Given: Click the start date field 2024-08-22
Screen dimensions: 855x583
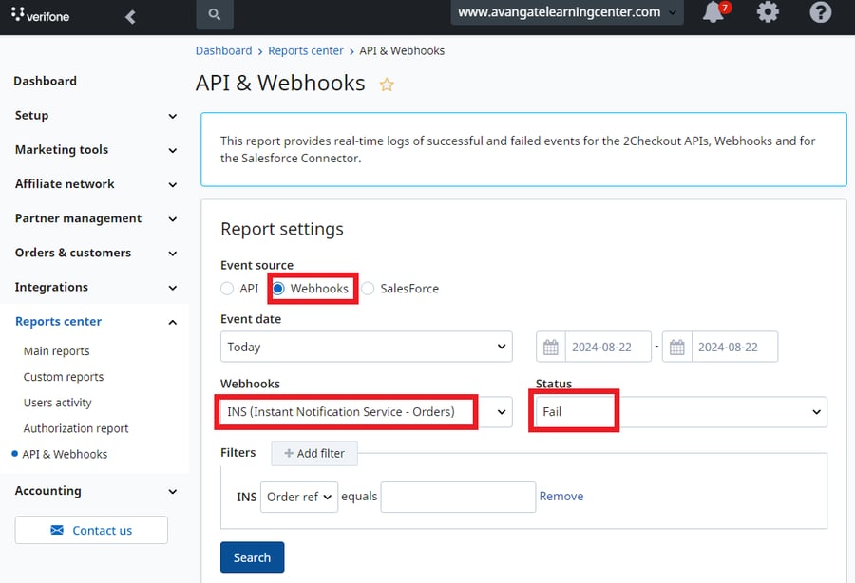Looking at the screenshot, I should [x=608, y=348].
